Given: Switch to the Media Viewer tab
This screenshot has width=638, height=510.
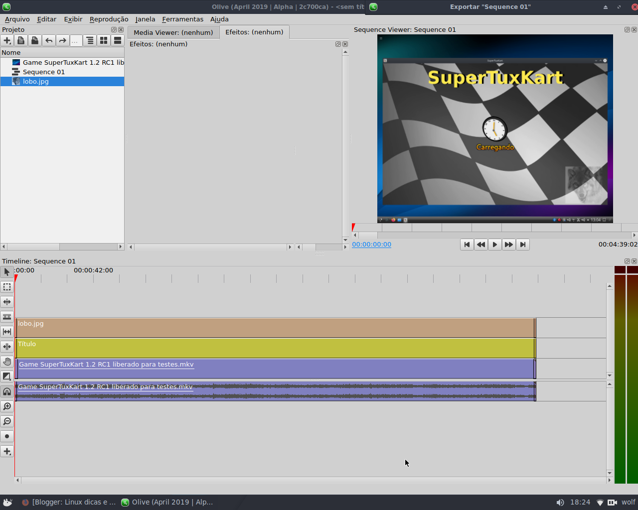Looking at the screenshot, I should (x=173, y=31).
